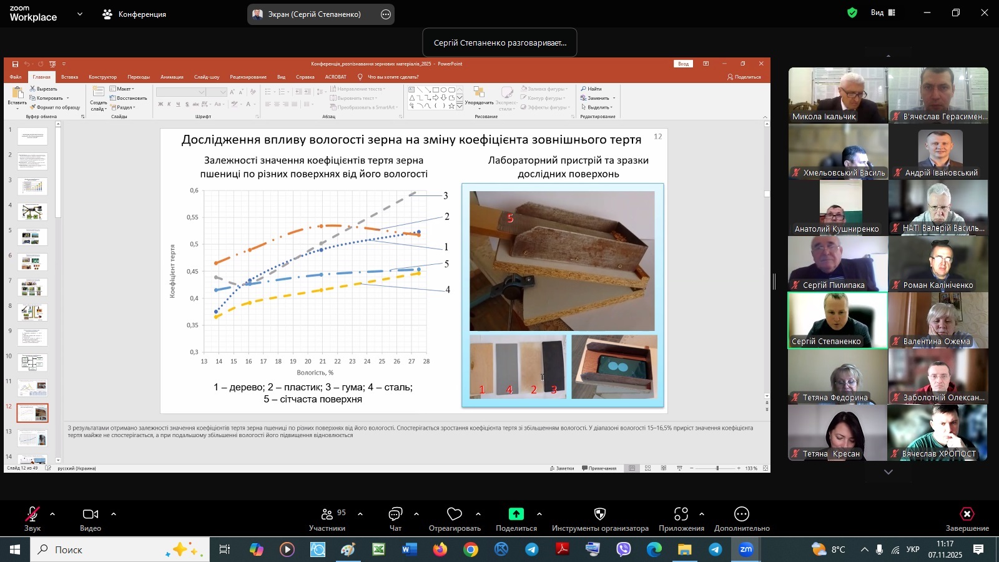Open shared screen options for Сергій Степаненко
This screenshot has width=999, height=562.
[x=386, y=14]
